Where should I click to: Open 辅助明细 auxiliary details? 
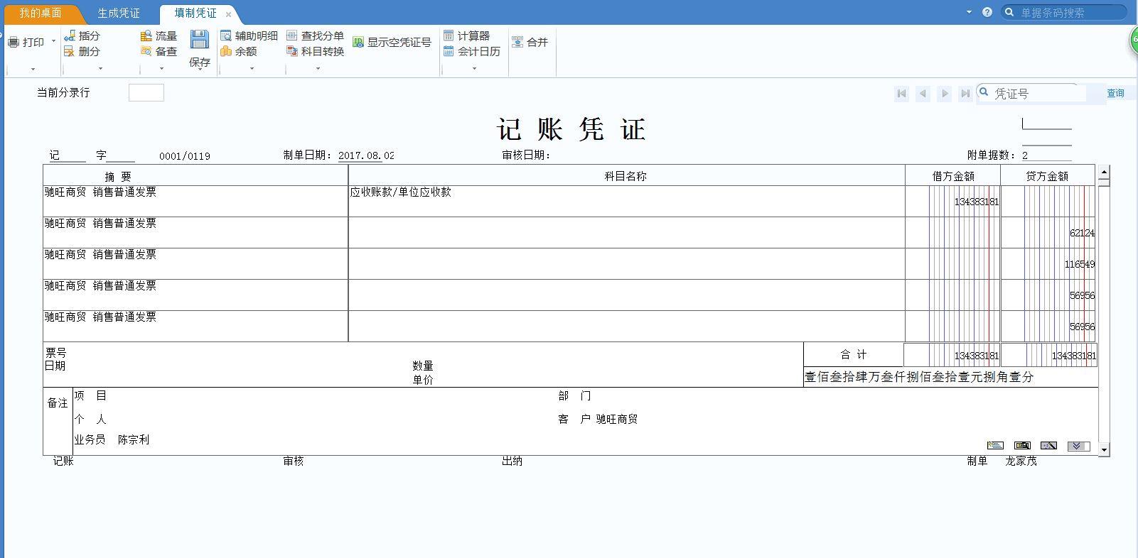pyautogui.click(x=249, y=35)
